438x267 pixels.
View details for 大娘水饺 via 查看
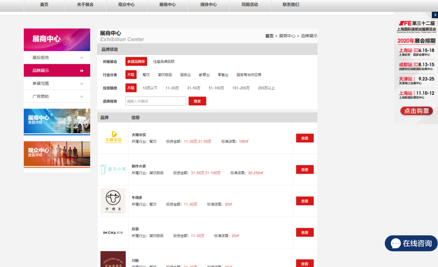[305, 138]
